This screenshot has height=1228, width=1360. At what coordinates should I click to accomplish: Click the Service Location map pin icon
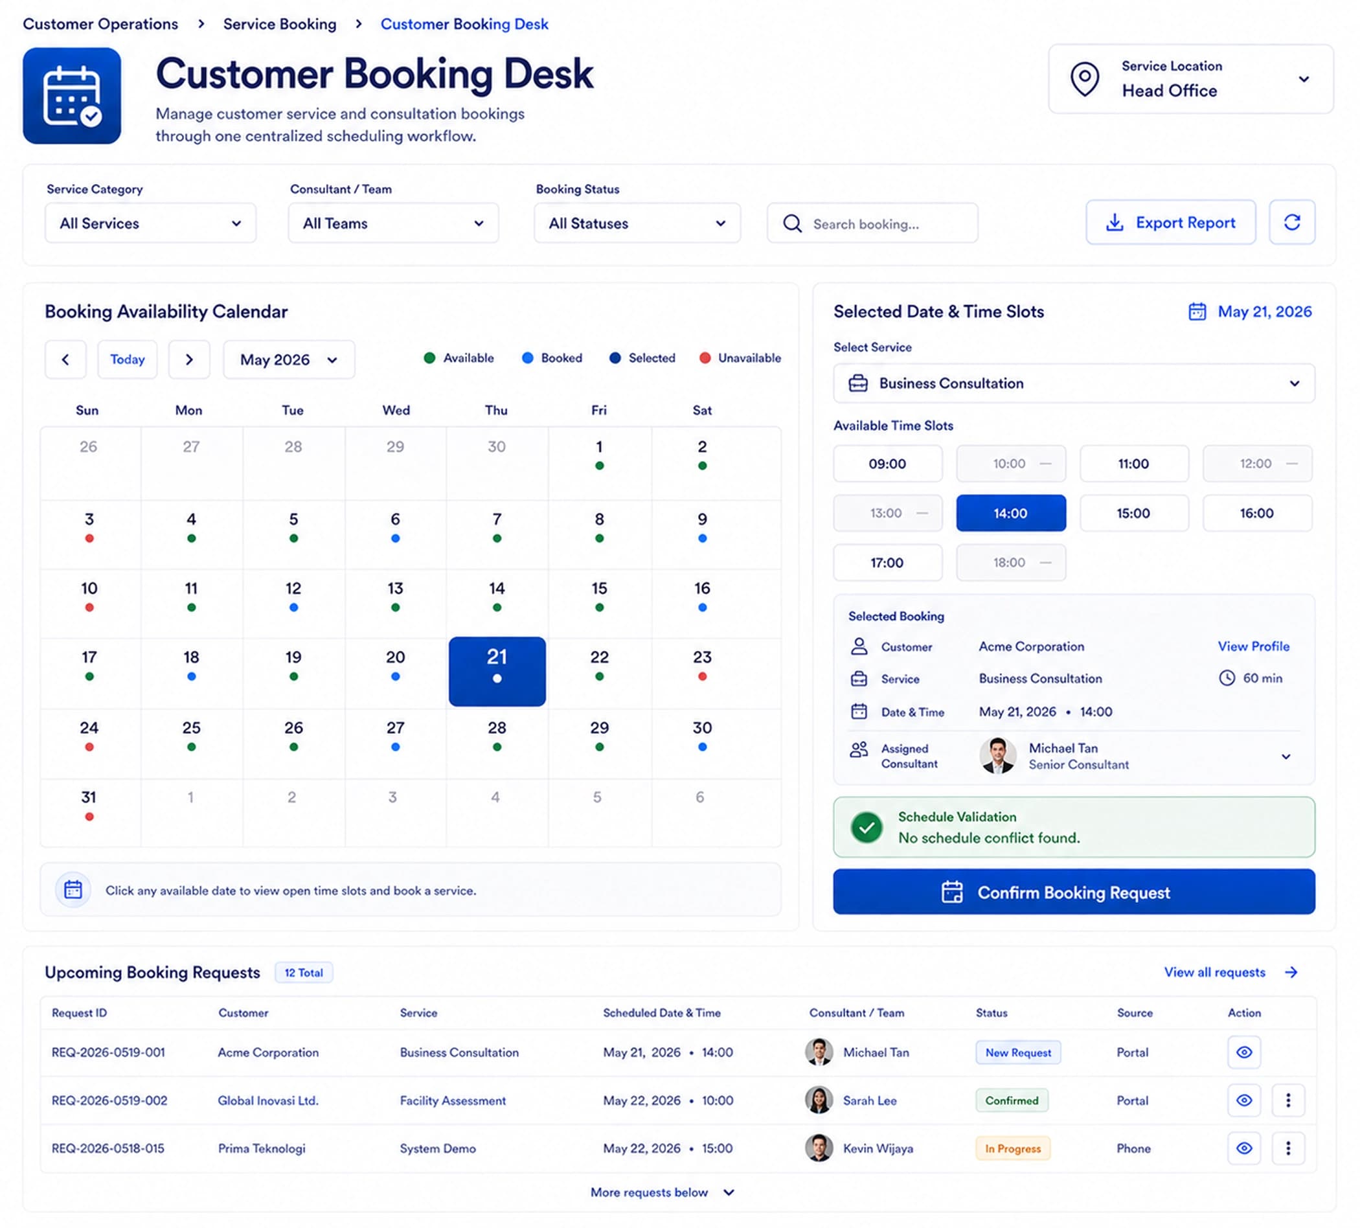point(1085,79)
